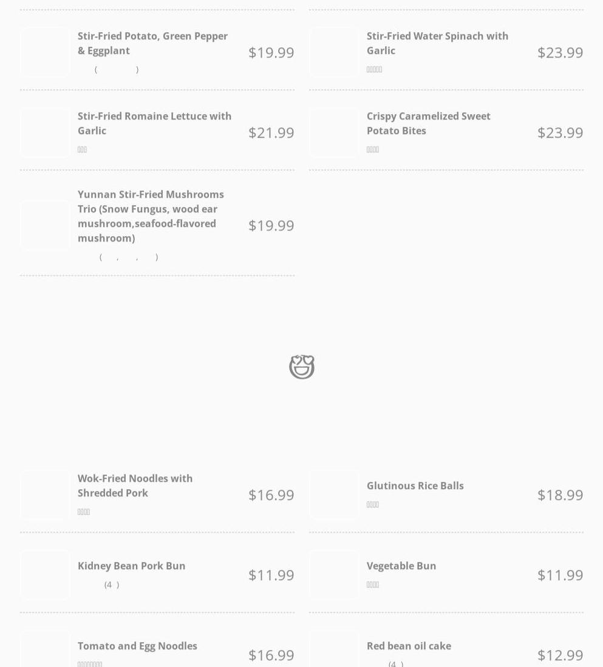Select Wok-Fried Noodles with Shredded Pork
Screen dimensions: 603x667
tap(135, 486)
